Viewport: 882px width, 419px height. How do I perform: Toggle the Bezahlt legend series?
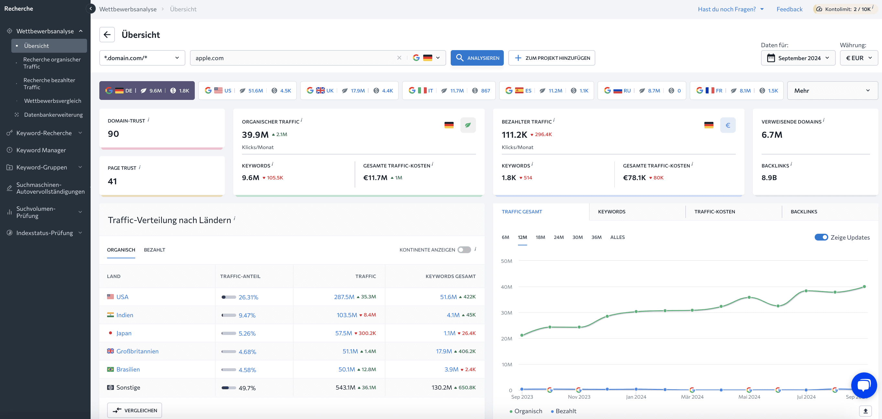(564, 411)
